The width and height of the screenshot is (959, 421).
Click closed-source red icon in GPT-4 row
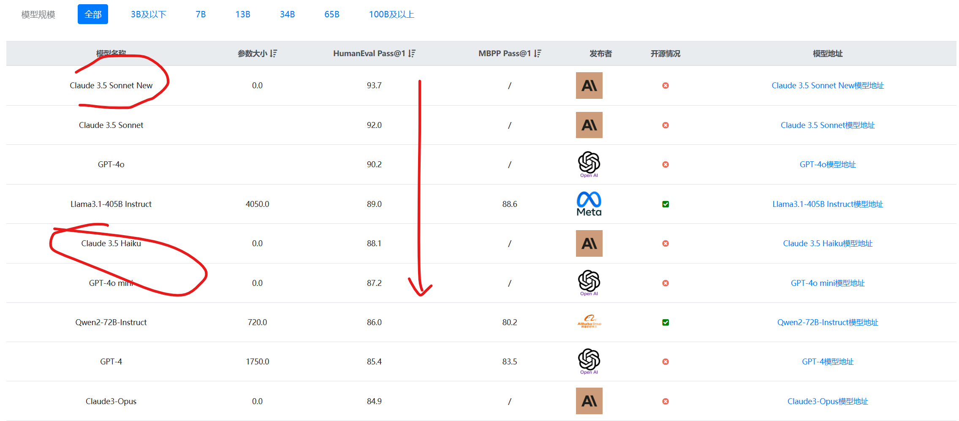[666, 362]
